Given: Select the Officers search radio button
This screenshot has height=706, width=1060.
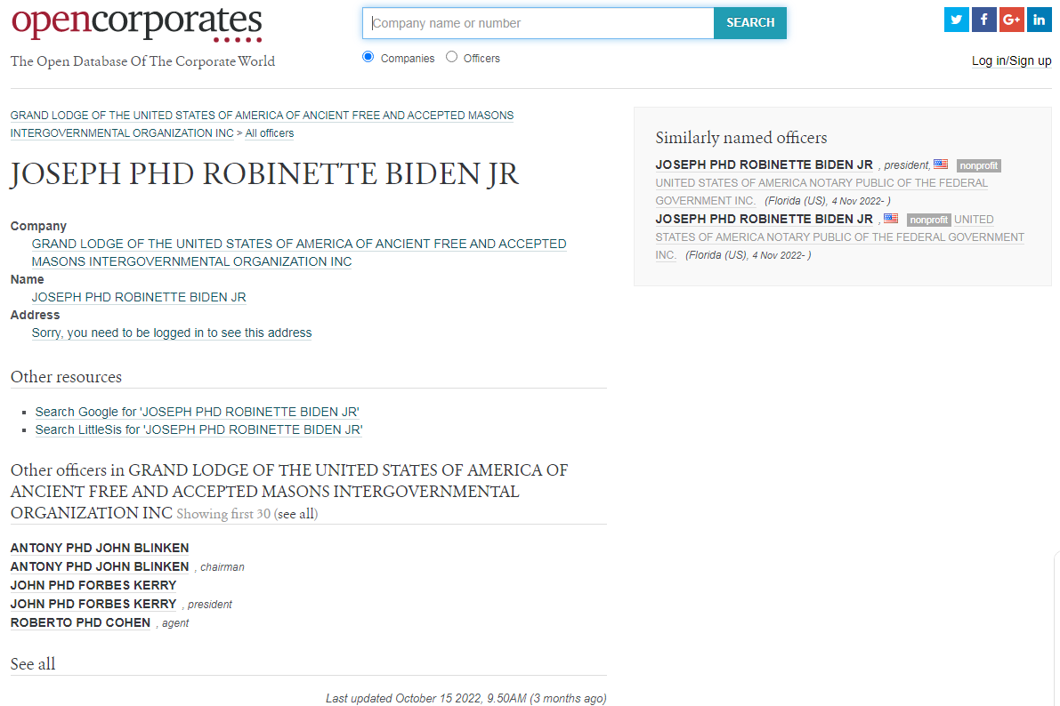Looking at the screenshot, I should coord(451,57).
